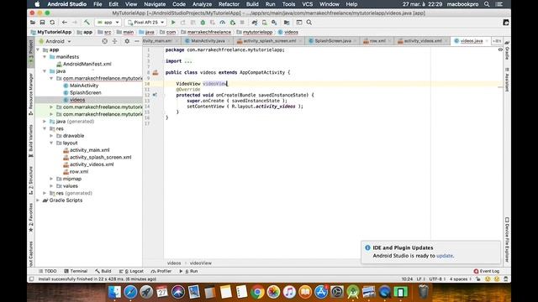Open the Logcat tool window

(131, 271)
